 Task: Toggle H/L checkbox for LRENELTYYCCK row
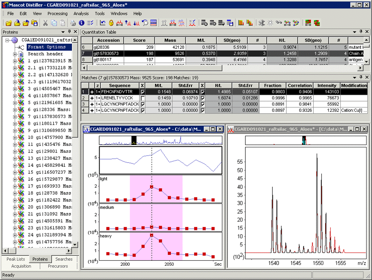pos(202,98)
